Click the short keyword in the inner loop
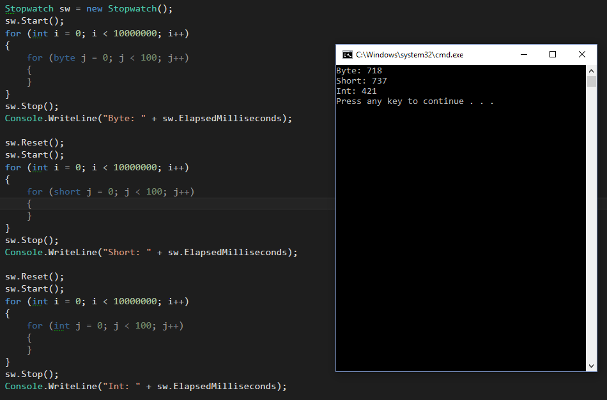Screen dimensions: 607x400 pos(66,191)
